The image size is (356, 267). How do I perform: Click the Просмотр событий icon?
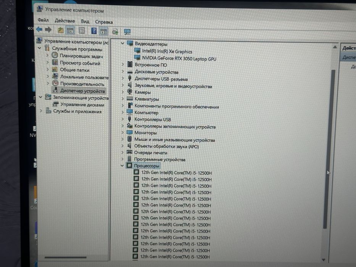[x=55, y=62]
